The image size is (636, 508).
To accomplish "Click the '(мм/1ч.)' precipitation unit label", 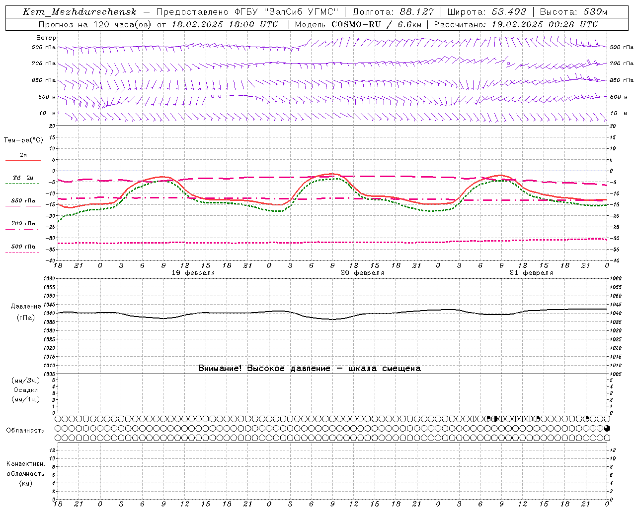I will (x=26, y=399).
